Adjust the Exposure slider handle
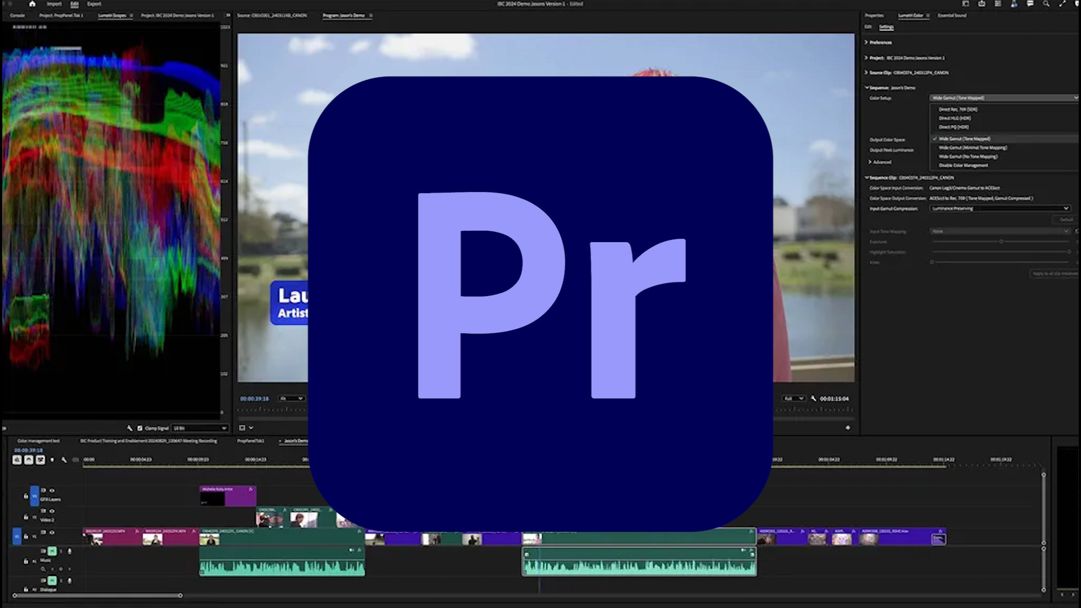The width and height of the screenshot is (1081, 608). [1001, 242]
